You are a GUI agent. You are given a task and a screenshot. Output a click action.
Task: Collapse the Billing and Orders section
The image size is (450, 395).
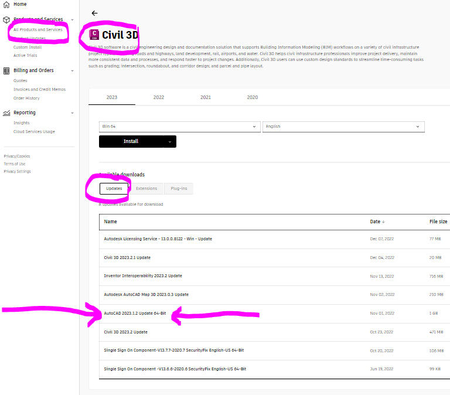coord(72,70)
